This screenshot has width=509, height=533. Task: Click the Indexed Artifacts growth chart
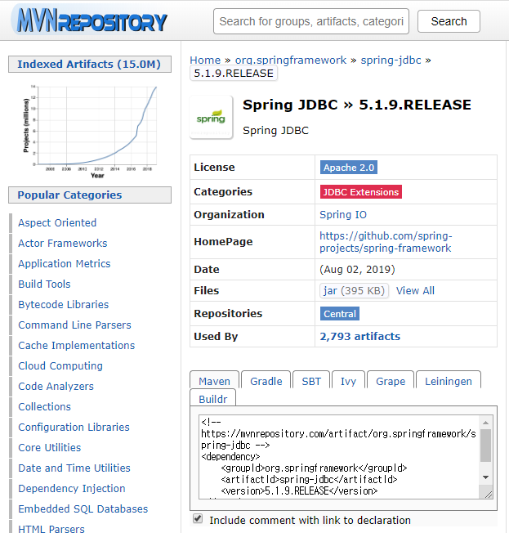(x=90, y=132)
